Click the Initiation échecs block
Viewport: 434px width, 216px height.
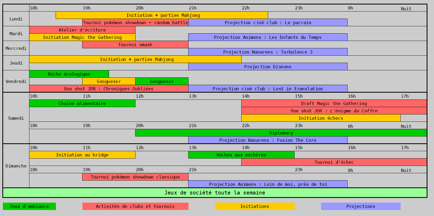tap(321, 118)
